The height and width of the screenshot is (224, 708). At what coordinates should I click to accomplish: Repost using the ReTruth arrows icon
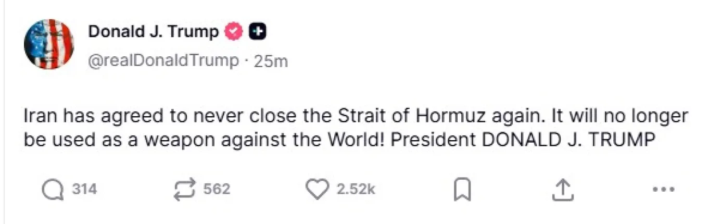[x=185, y=189]
